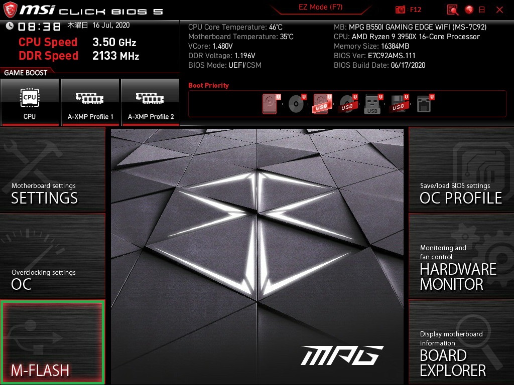
Task: Click the date 16 Jul, 2020
Action: [111, 25]
